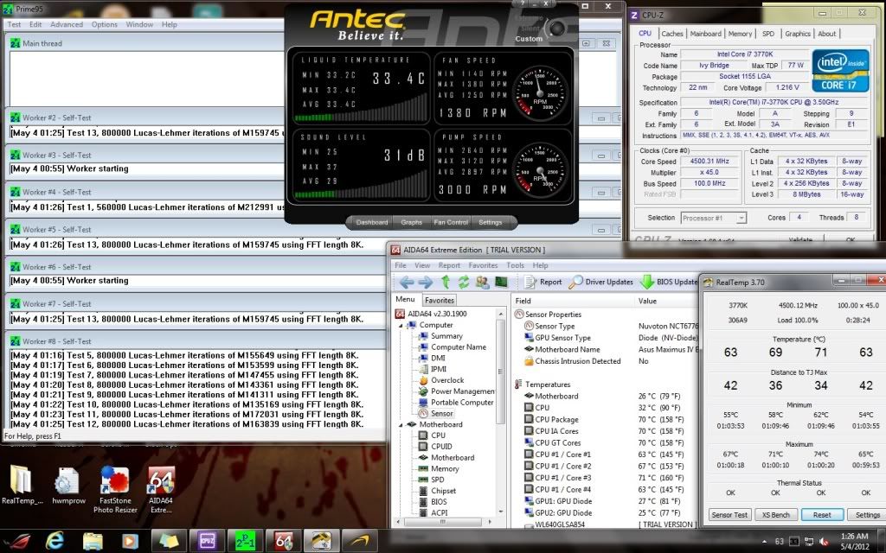This screenshot has height=553, width=886.
Task: Open the Graphics tab in CPU-Z
Action: [x=798, y=34]
